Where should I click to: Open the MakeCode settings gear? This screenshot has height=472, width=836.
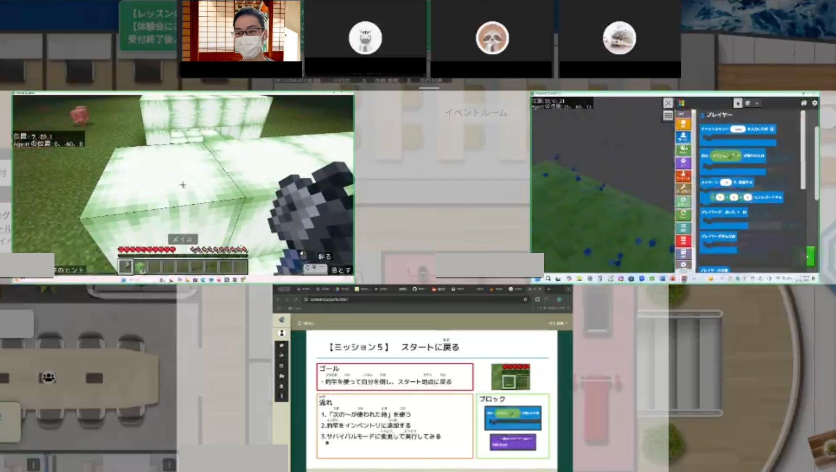[x=815, y=103]
